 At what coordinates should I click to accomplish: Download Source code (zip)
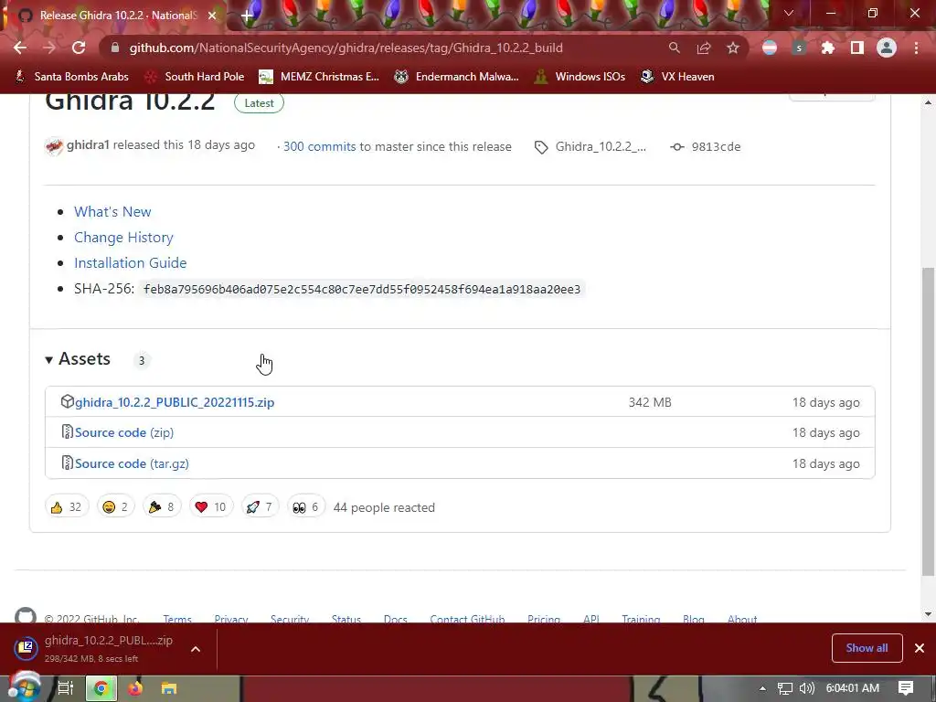(124, 432)
